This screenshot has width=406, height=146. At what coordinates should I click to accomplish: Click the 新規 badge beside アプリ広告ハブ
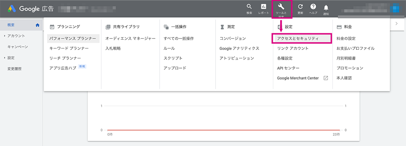[82, 66]
